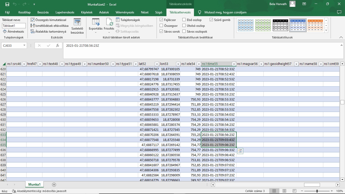Click the Undo arrow icon
This screenshot has width=345, height=194.
15,4
